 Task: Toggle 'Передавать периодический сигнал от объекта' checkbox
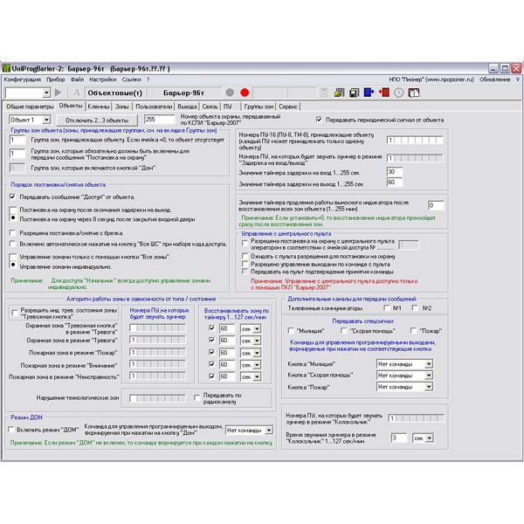[319, 119]
